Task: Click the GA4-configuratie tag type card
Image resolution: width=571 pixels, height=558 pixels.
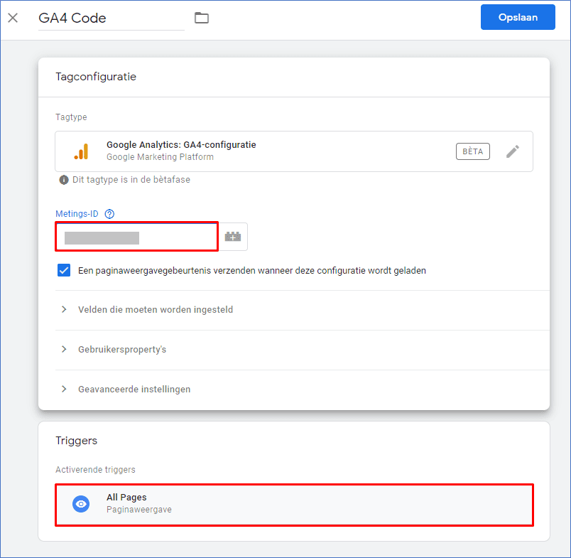Action: 294,151
